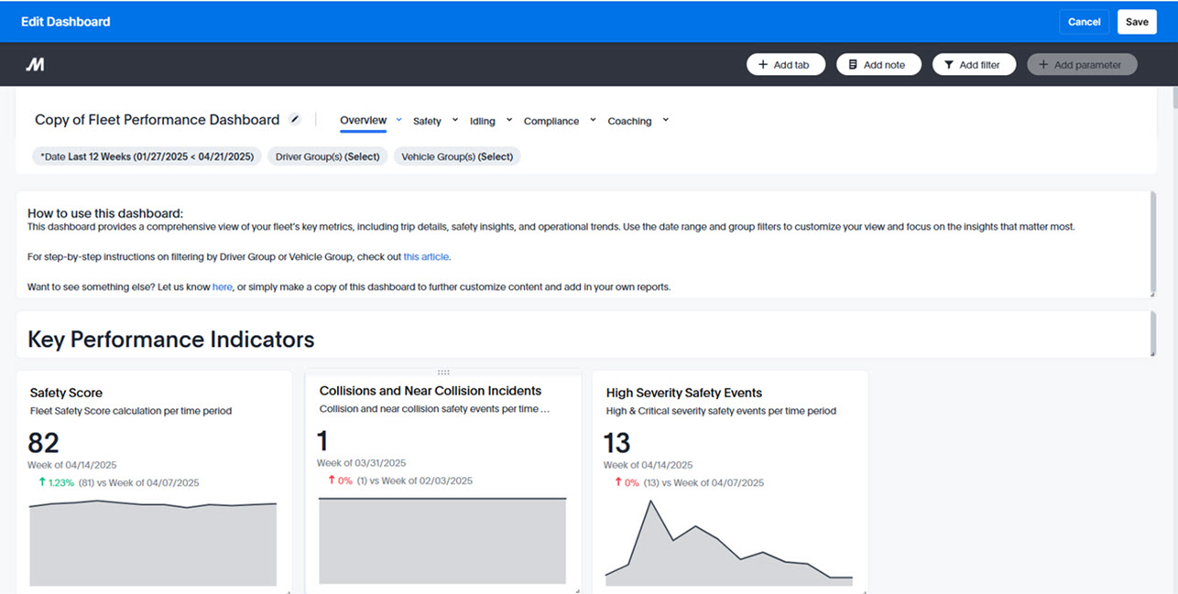Open the Compliance tab dropdown arrow
The image size is (1178, 594).
tap(593, 120)
